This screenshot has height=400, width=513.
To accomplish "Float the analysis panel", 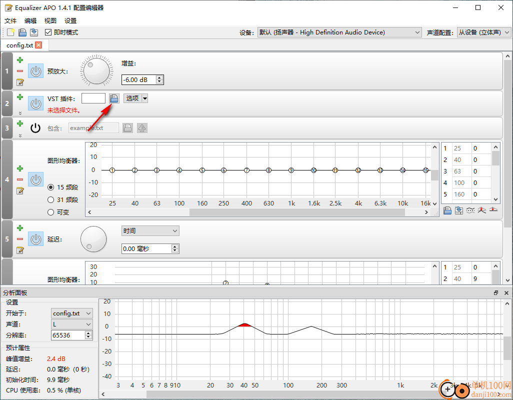I will (496, 293).
